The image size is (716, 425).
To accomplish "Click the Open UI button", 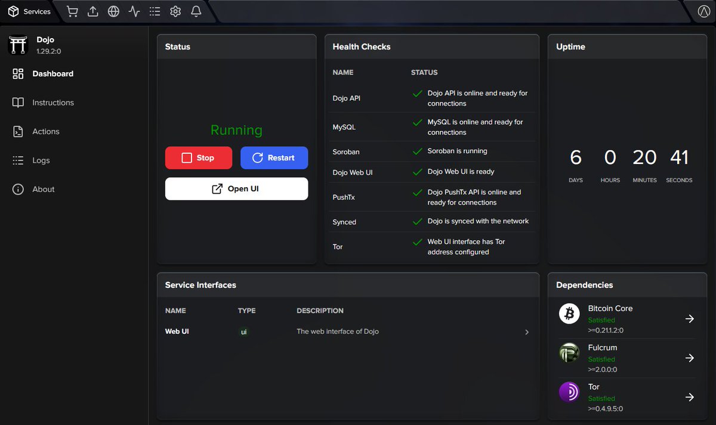I will pyautogui.click(x=236, y=189).
